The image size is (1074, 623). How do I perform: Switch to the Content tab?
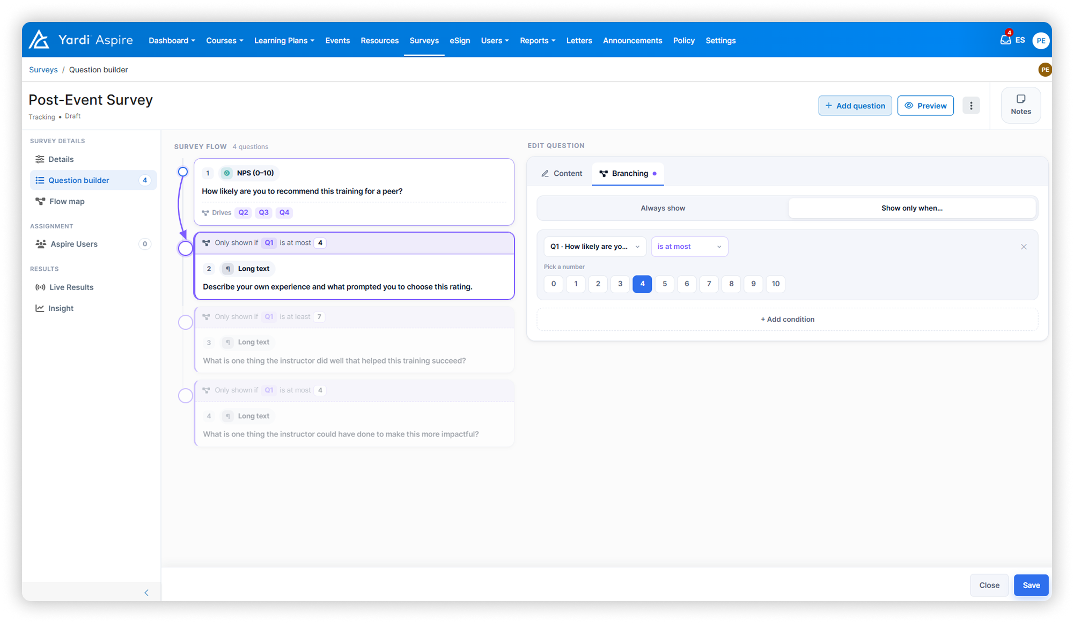pyautogui.click(x=562, y=174)
